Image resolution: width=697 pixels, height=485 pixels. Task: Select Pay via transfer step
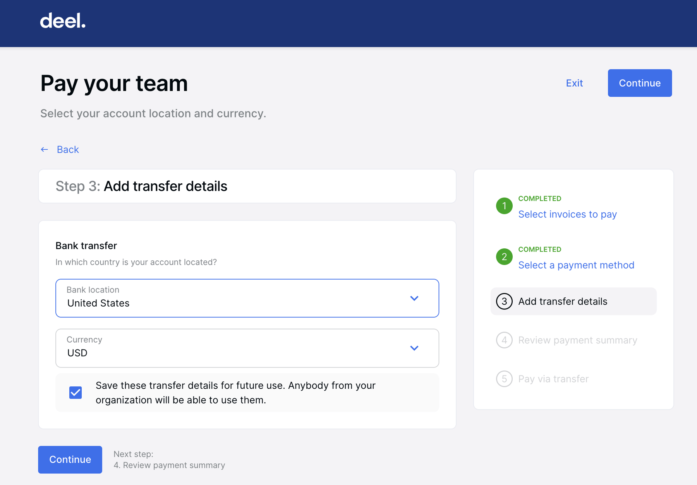(553, 379)
